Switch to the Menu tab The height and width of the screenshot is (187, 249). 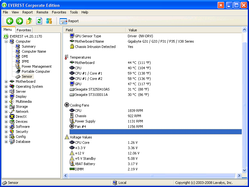click(x=8, y=29)
